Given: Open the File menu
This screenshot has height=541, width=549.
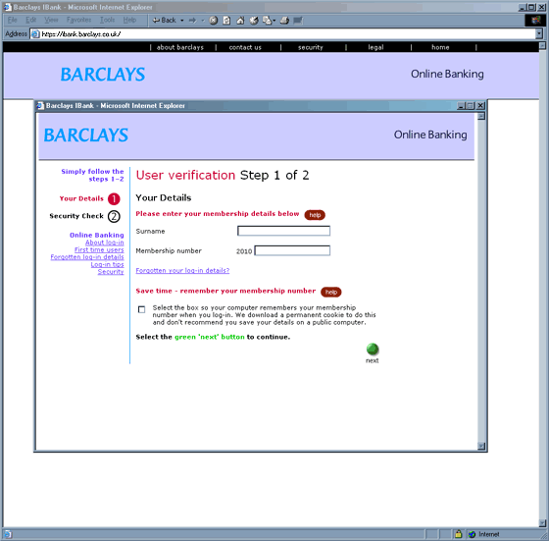Looking at the screenshot, I should point(12,20).
